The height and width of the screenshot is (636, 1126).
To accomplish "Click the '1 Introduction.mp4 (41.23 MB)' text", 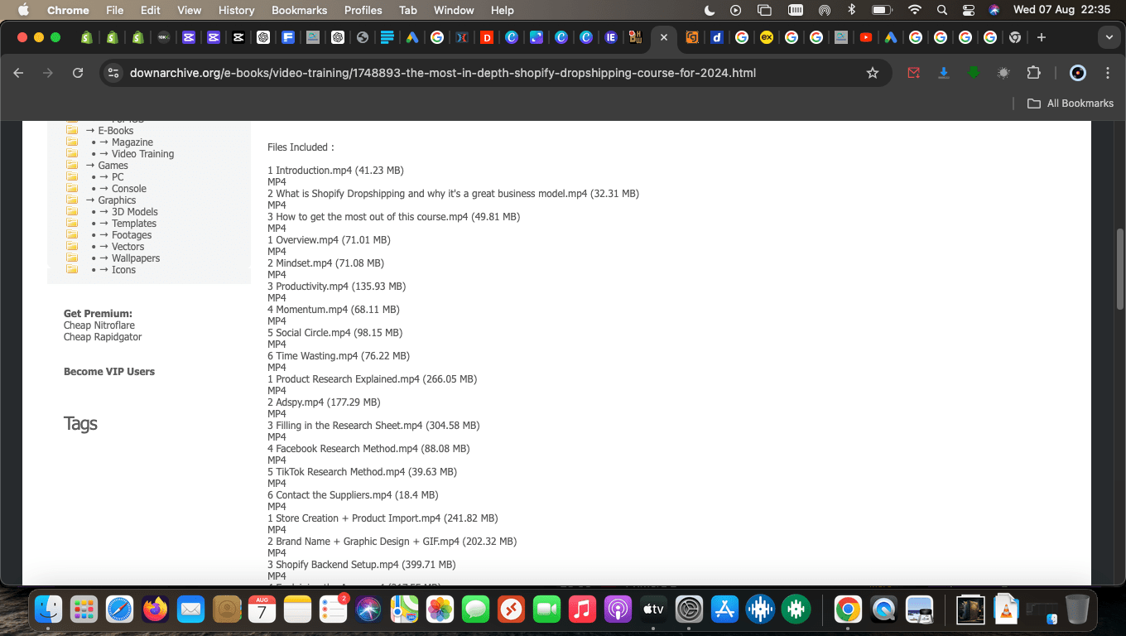I will coord(335,171).
